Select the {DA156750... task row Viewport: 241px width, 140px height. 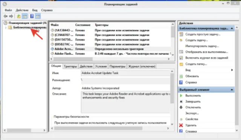(110, 40)
